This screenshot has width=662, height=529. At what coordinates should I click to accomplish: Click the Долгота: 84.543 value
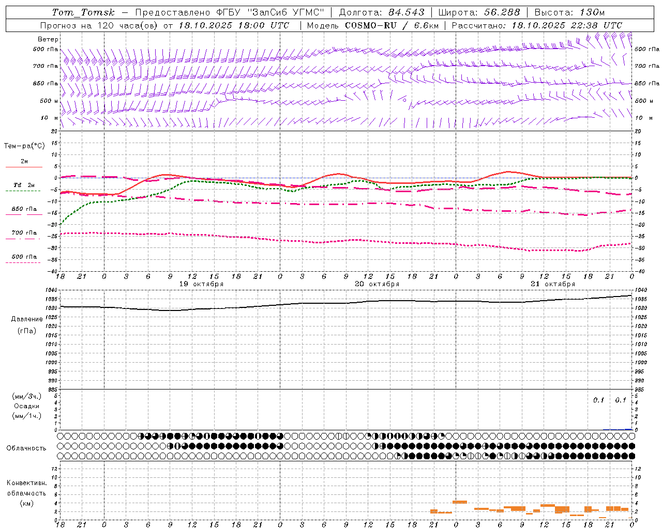click(x=382, y=12)
